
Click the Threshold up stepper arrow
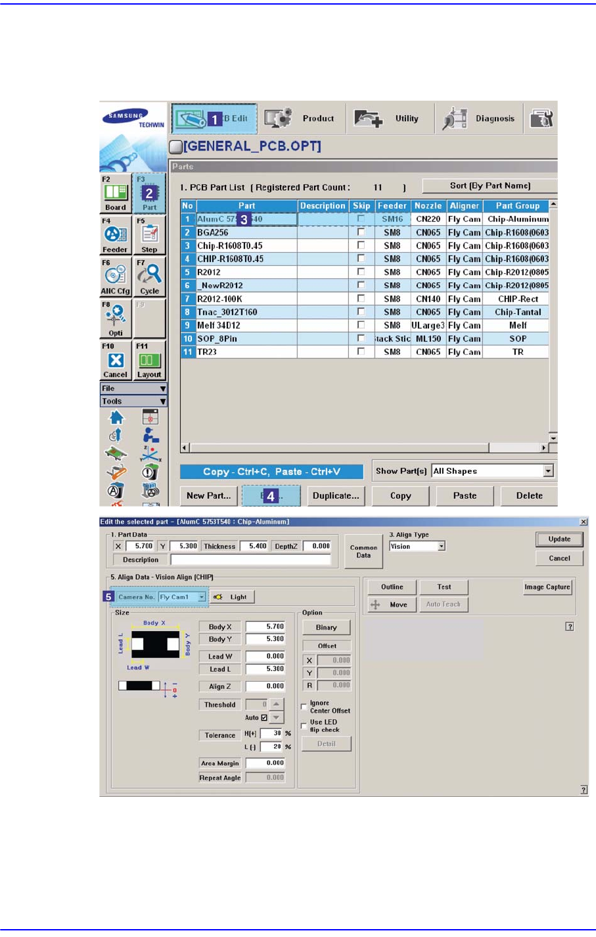click(x=277, y=704)
